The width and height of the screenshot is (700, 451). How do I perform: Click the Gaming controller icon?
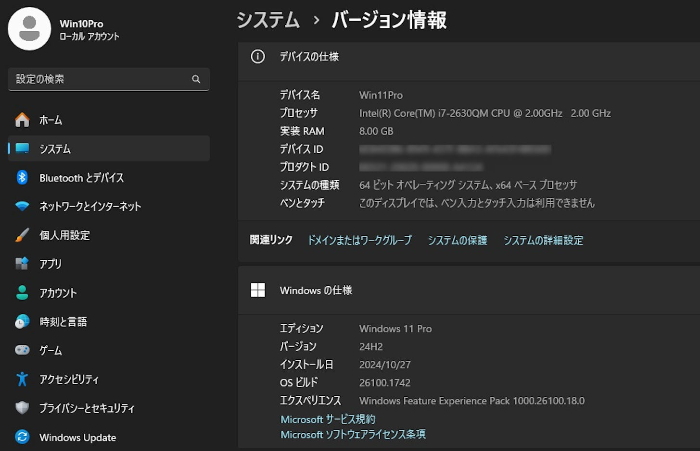coord(22,350)
